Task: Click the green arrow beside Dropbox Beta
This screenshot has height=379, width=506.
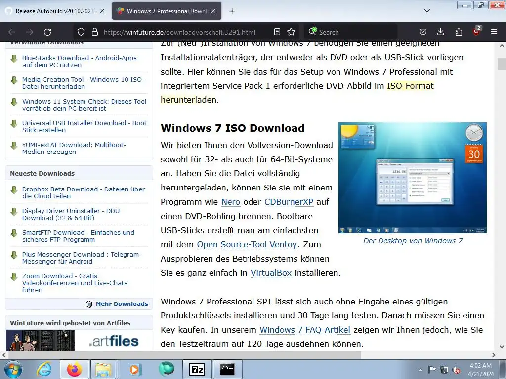Action: [14, 190]
